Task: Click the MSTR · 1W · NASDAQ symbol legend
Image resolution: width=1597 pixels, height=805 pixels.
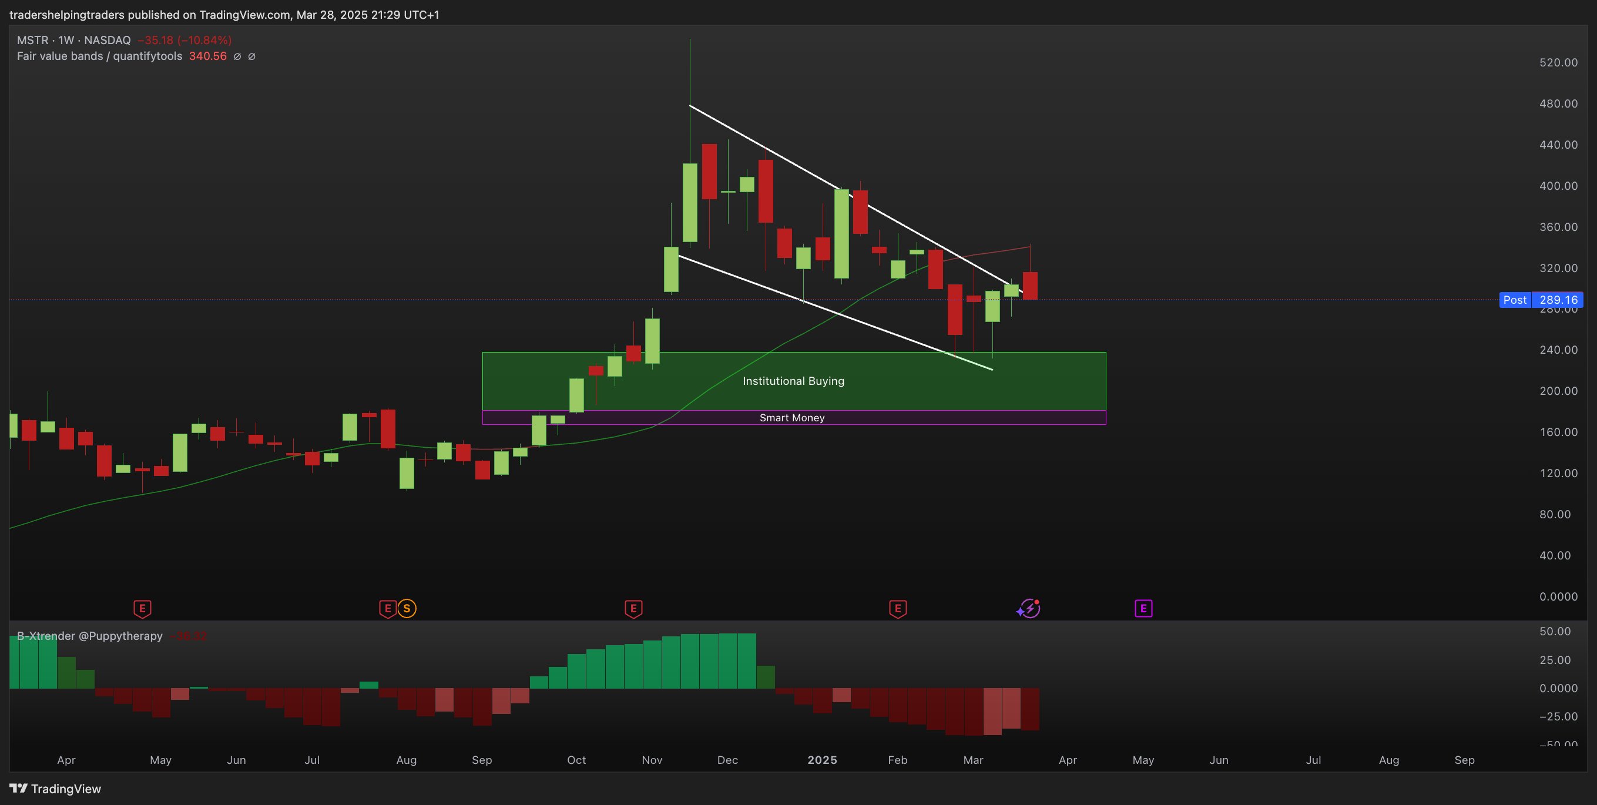Action: pos(74,41)
